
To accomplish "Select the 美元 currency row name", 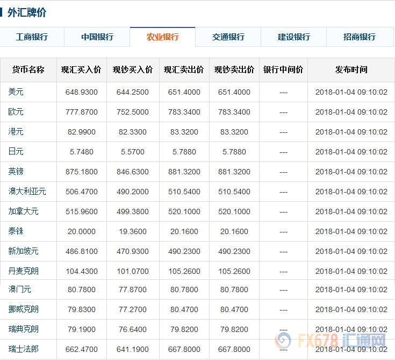I will (x=16, y=92).
